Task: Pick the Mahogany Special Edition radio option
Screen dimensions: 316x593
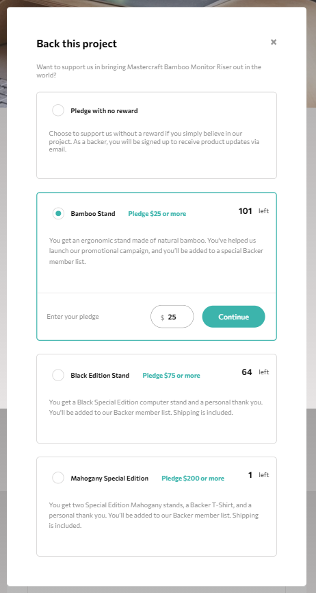Action: 58,478
